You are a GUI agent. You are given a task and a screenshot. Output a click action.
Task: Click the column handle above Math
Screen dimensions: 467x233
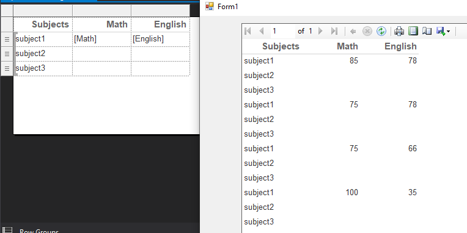(102, 11)
